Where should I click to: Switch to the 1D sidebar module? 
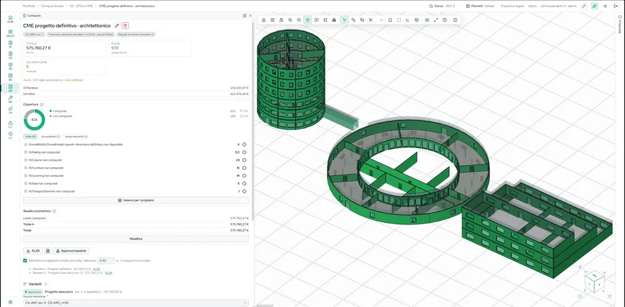[10, 44]
